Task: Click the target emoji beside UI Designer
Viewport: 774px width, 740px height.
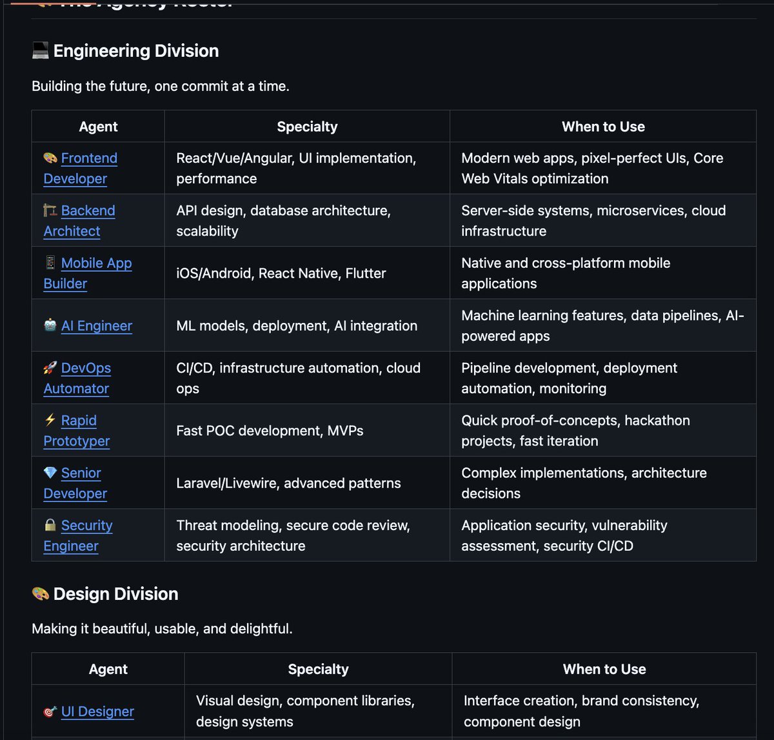Action: (50, 711)
